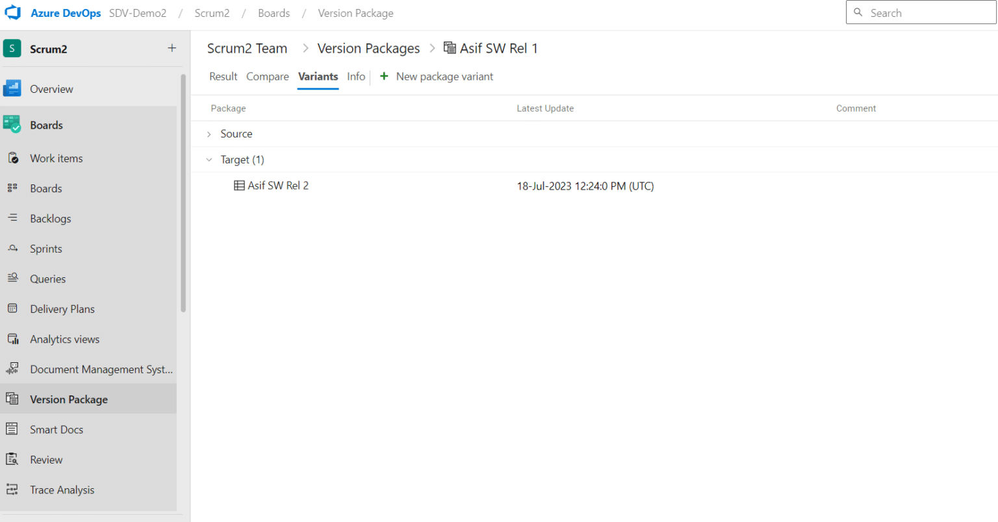Switch to the Compare tab
The height and width of the screenshot is (522, 998).
pos(267,77)
